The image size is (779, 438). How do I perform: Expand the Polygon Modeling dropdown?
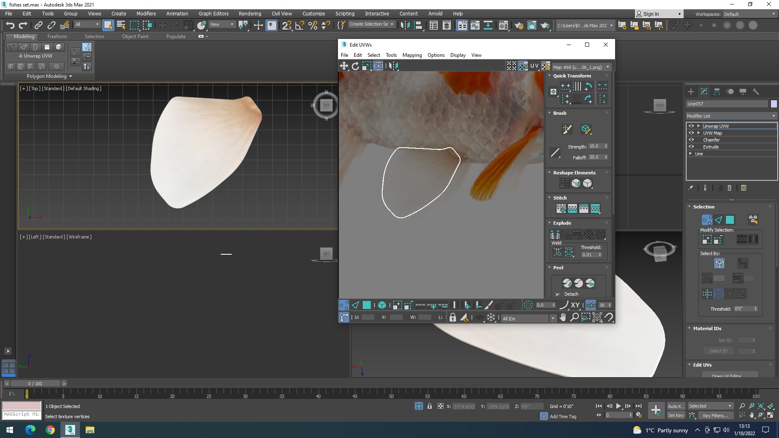(x=49, y=76)
